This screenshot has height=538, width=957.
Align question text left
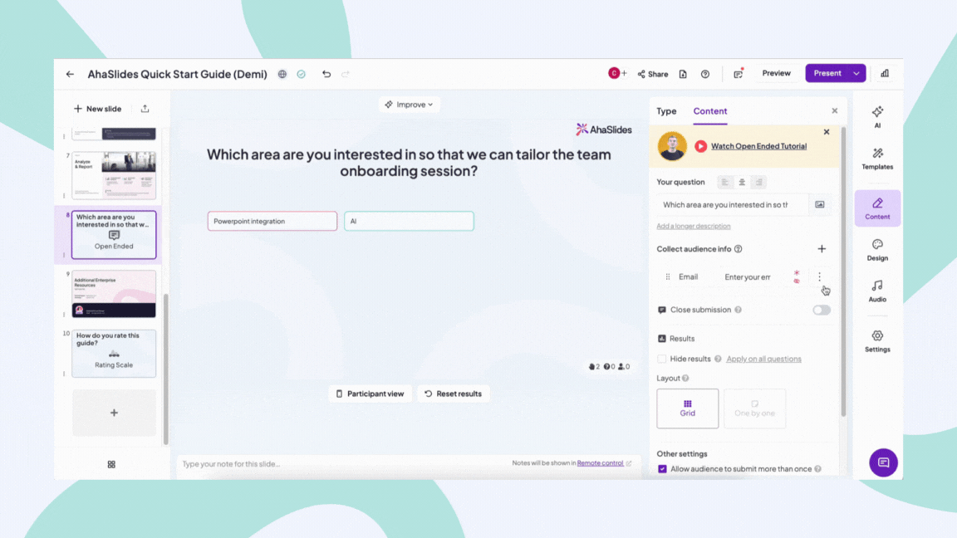tap(724, 182)
